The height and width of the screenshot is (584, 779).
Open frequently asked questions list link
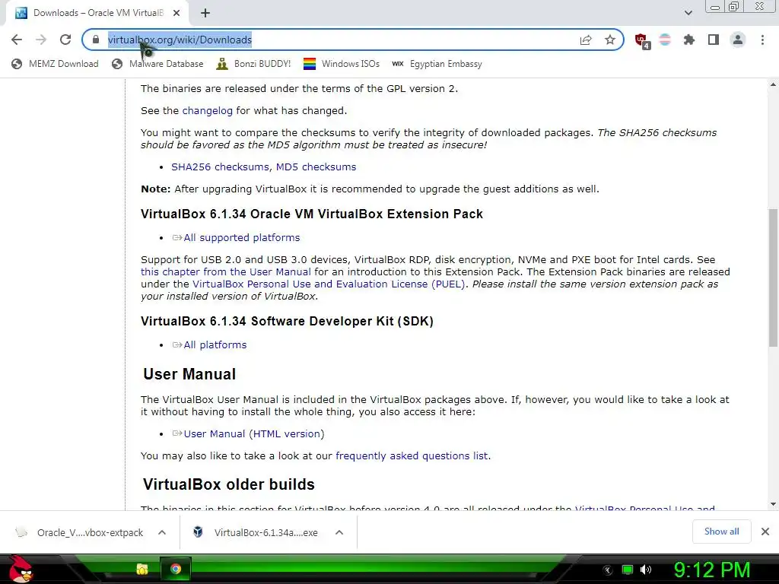[x=412, y=456]
